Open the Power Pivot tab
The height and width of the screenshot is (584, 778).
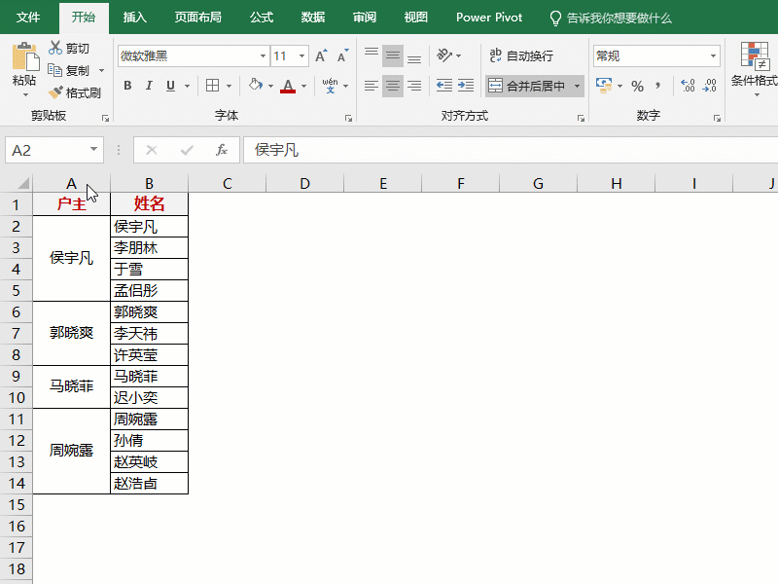[489, 18]
